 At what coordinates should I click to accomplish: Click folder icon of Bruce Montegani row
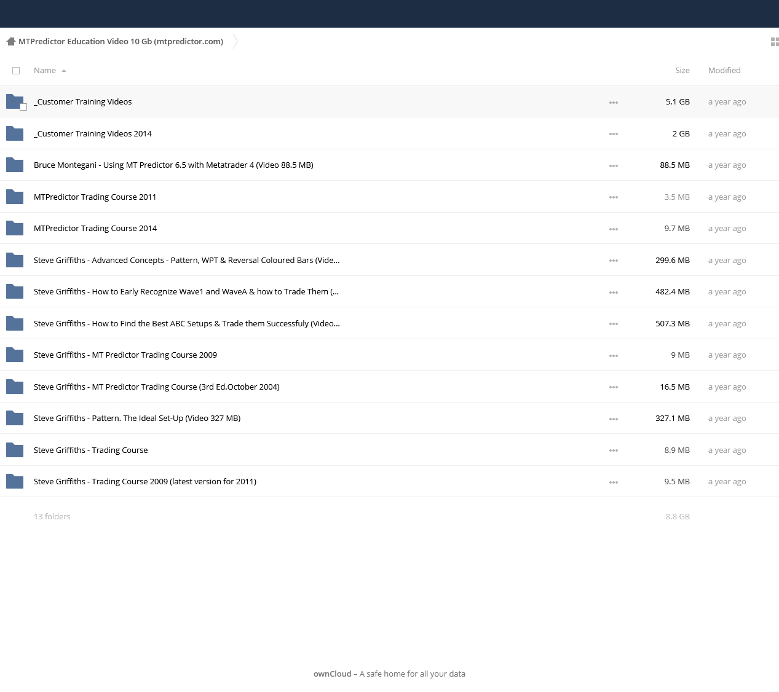15,165
